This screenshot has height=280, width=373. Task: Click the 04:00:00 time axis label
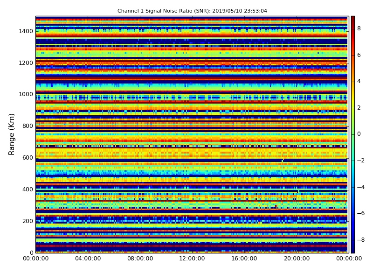coord(88,259)
